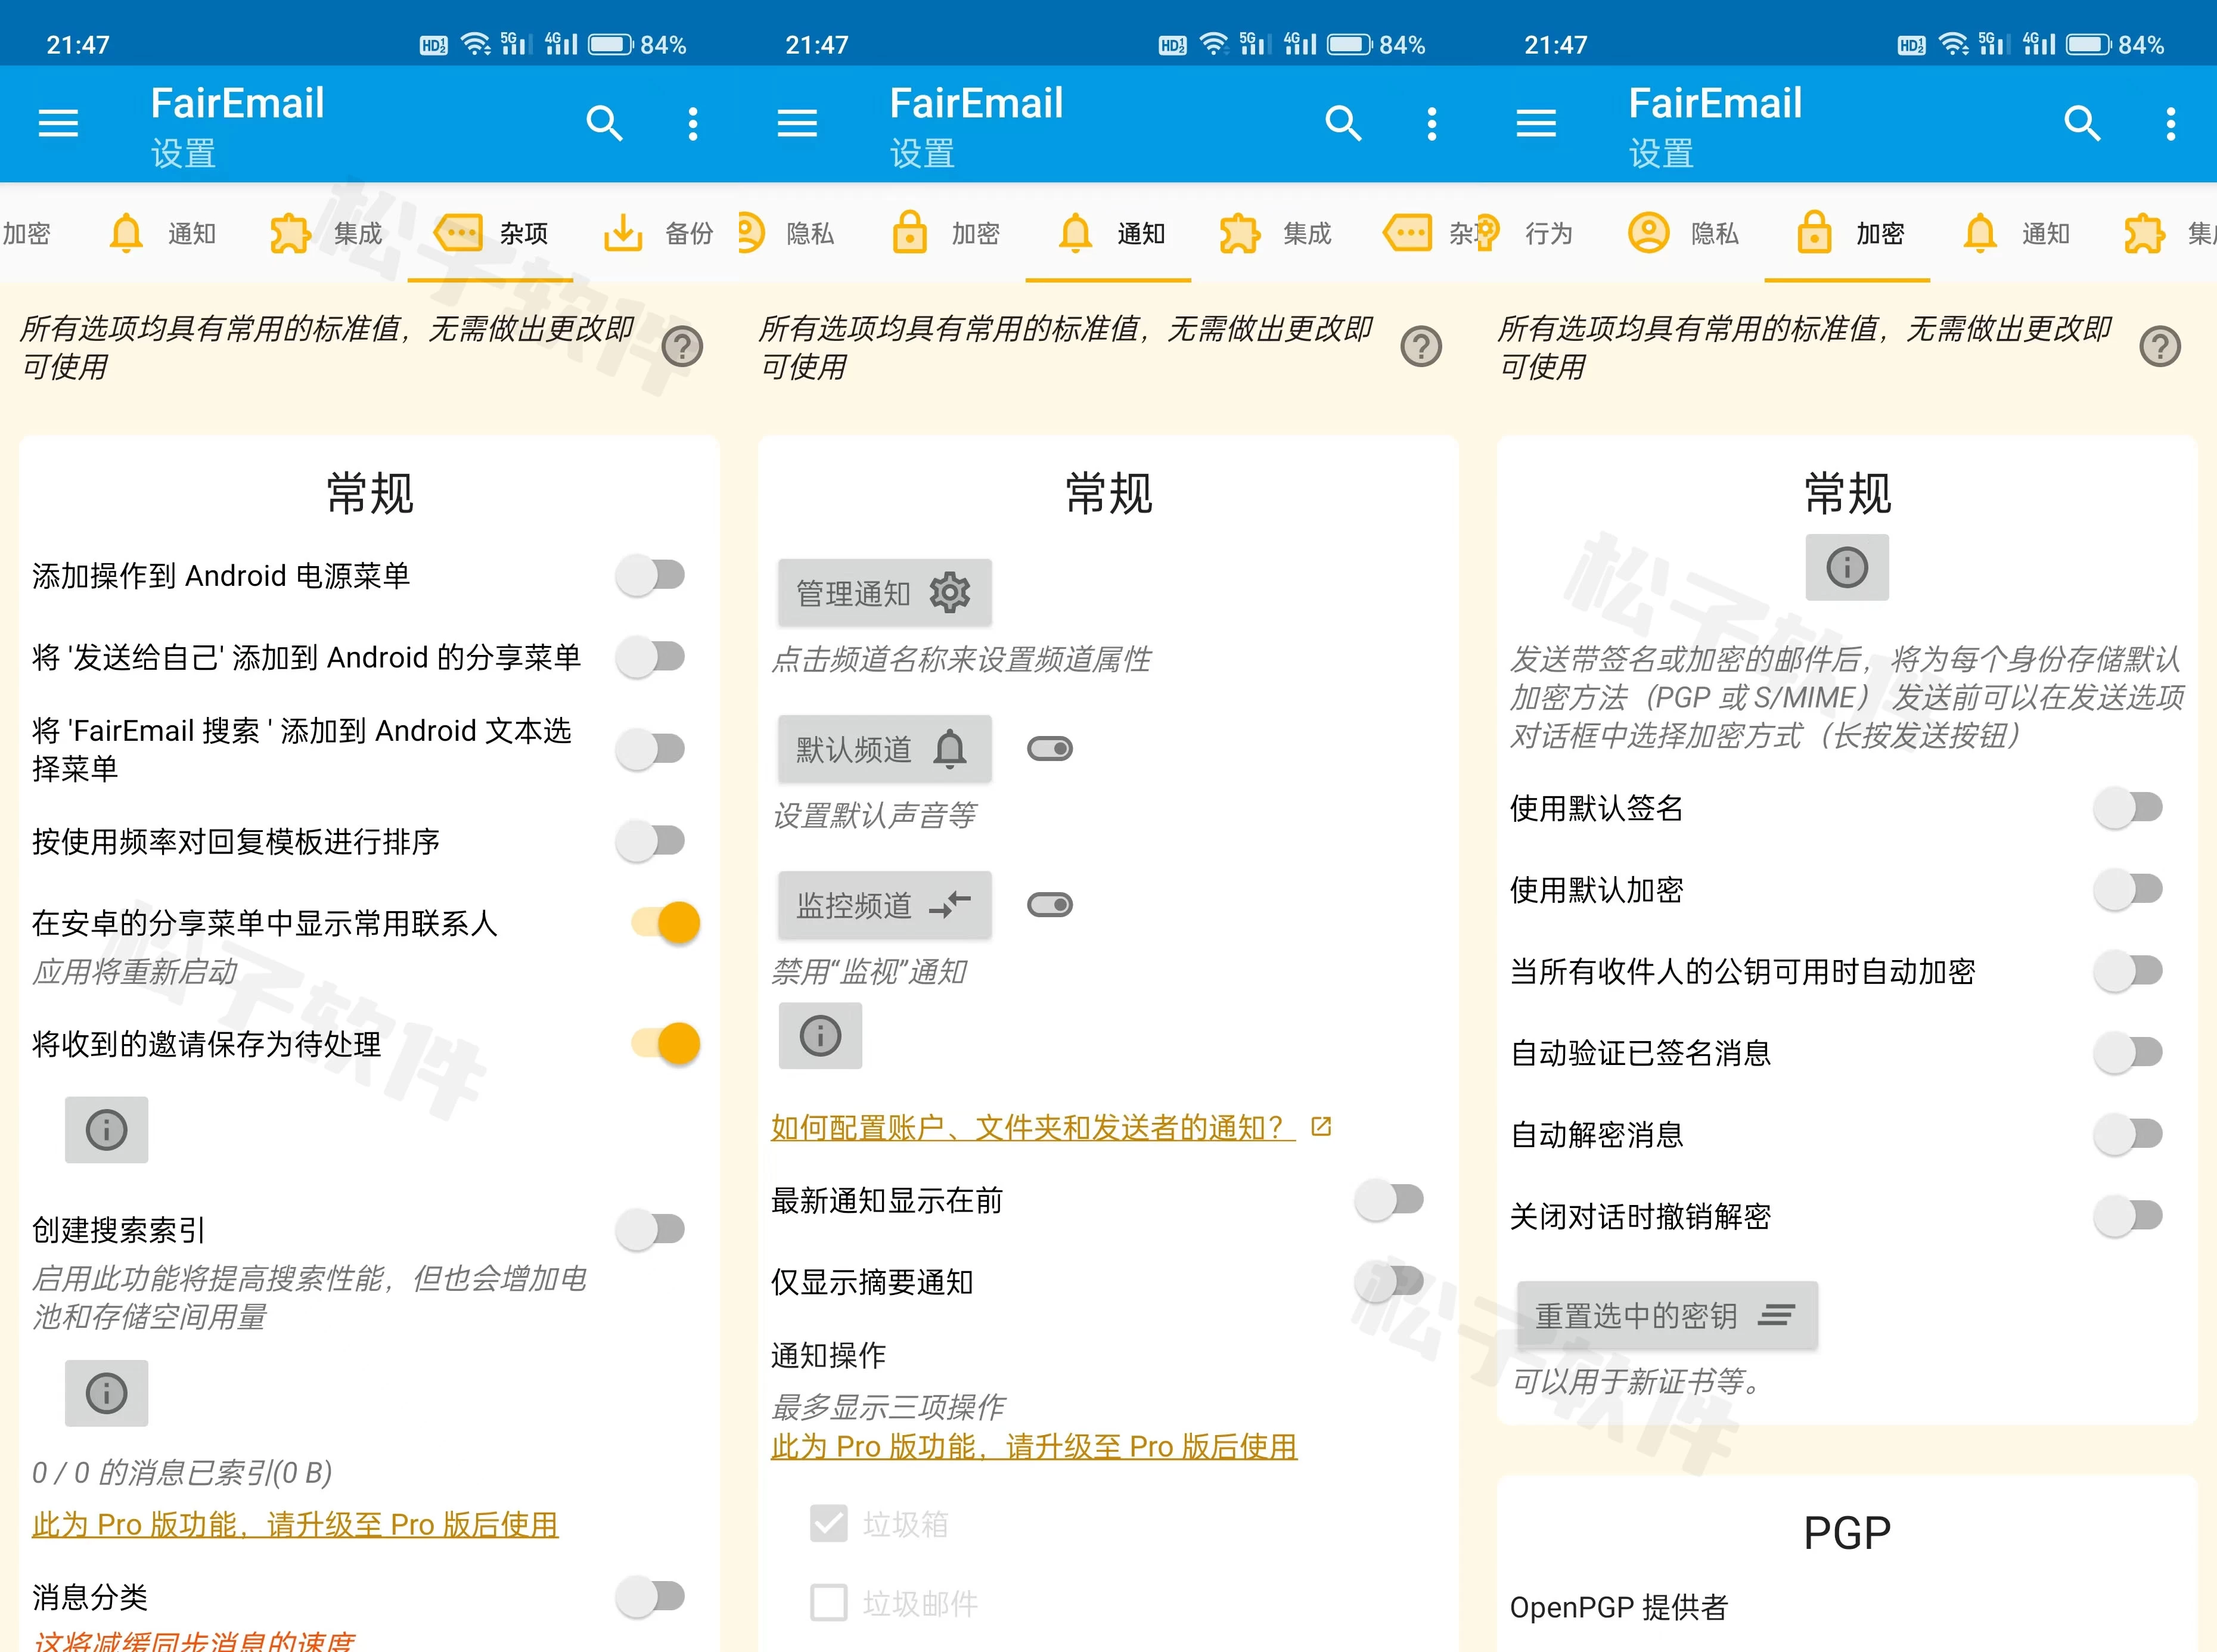Enable 添加操作到 Android 电源菜单 switch
The width and height of the screenshot is (2217, 1652).
coord(651,575)
